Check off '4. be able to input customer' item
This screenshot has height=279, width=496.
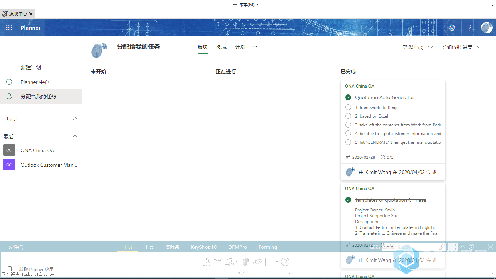click(348, 133)
